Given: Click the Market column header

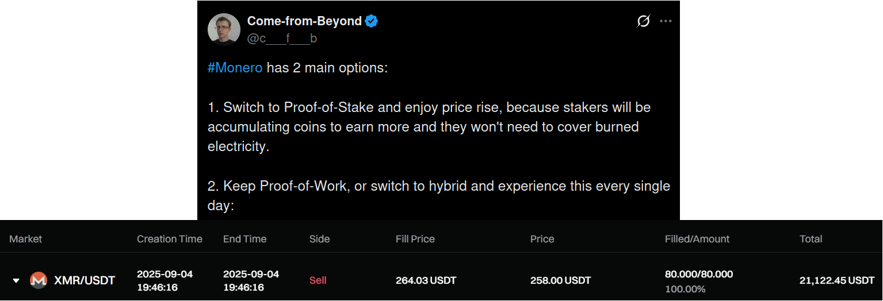Looking at the screenshot, I should tap(26, 239).
